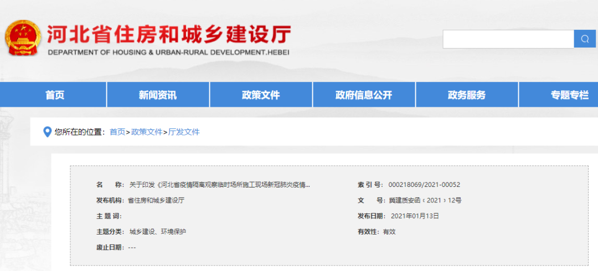Click the English department name subtitle
This screenshot has height=271, width=598.
tap(168, 53)
